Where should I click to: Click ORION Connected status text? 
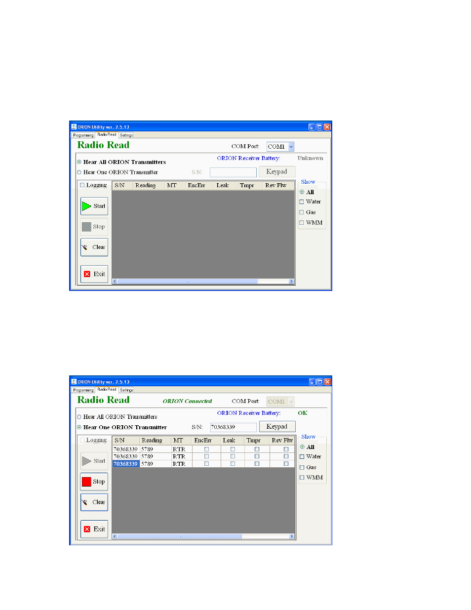click(187, 401)
